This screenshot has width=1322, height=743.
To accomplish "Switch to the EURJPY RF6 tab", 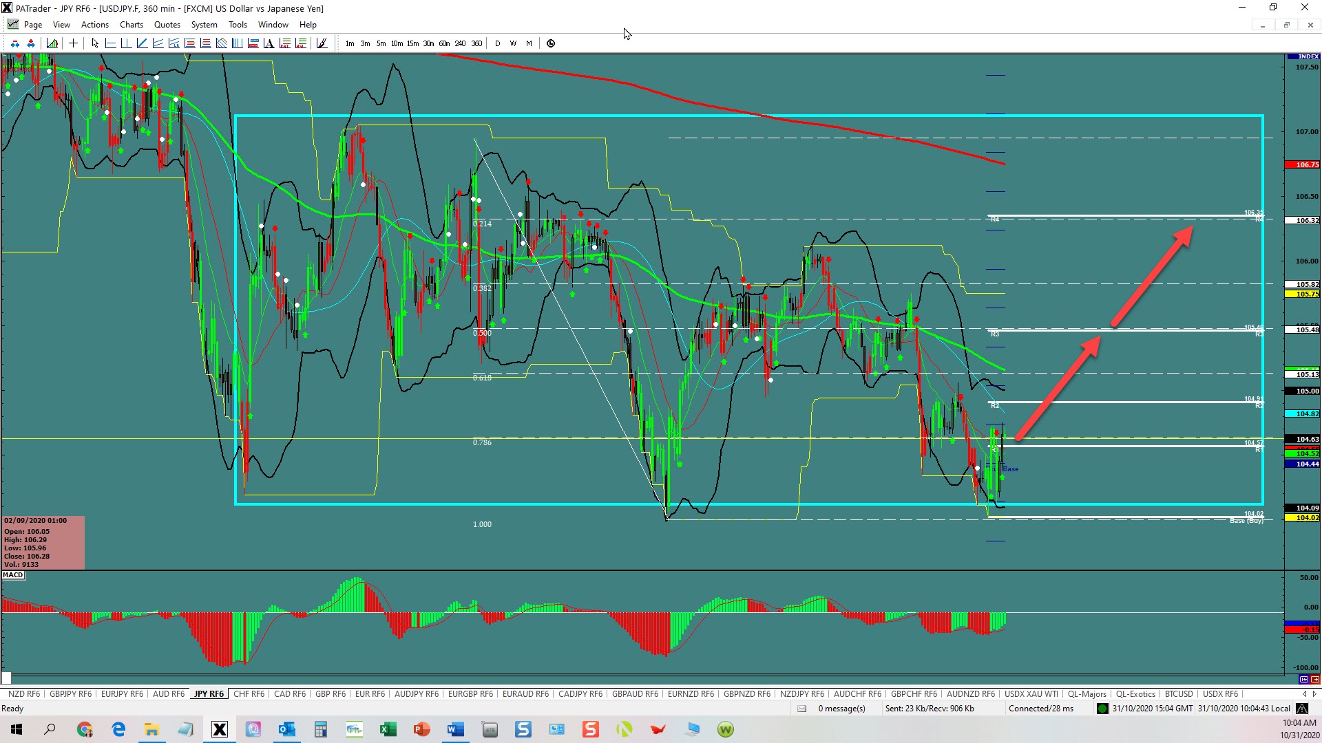I will (x=122, y=693).
